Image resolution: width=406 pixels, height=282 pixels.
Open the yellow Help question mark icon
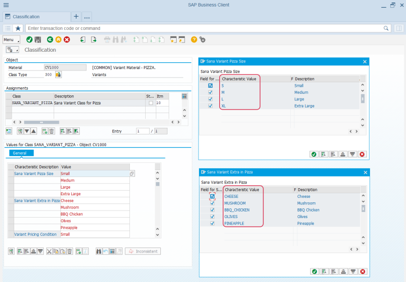click(x=194, y=40)
